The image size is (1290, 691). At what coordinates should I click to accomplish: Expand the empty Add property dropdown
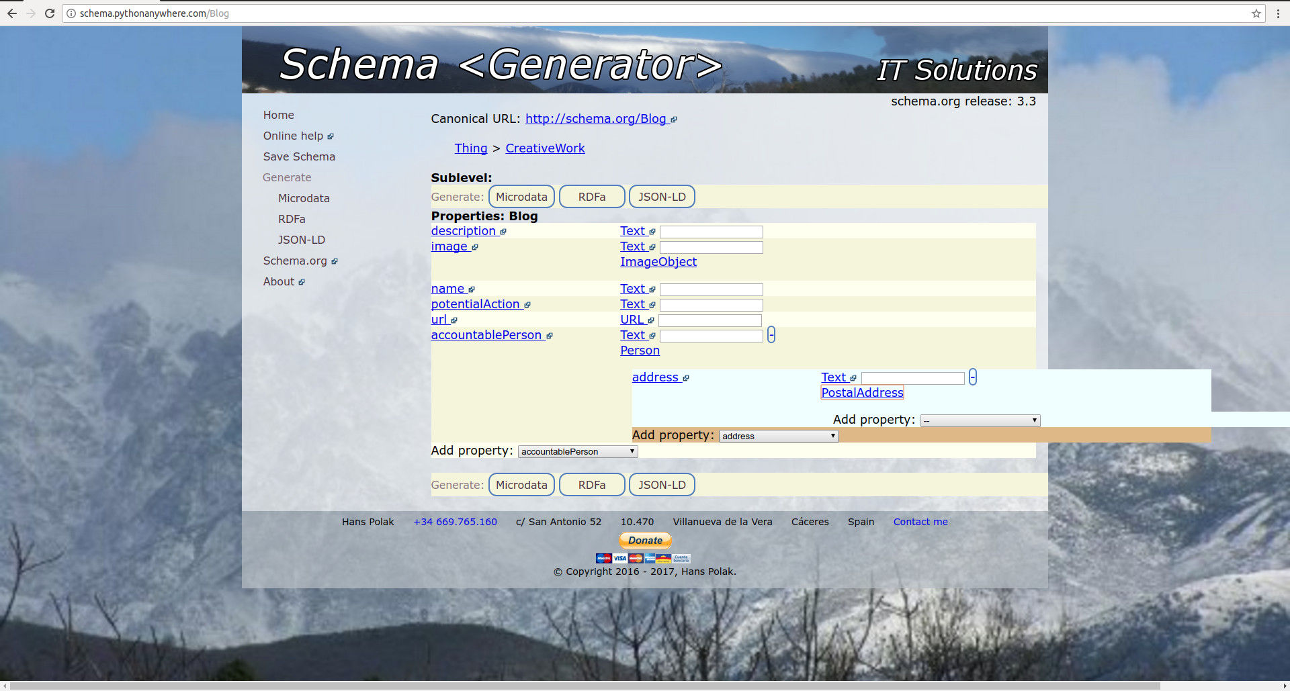pyautogui.click(x=980, y=421)
